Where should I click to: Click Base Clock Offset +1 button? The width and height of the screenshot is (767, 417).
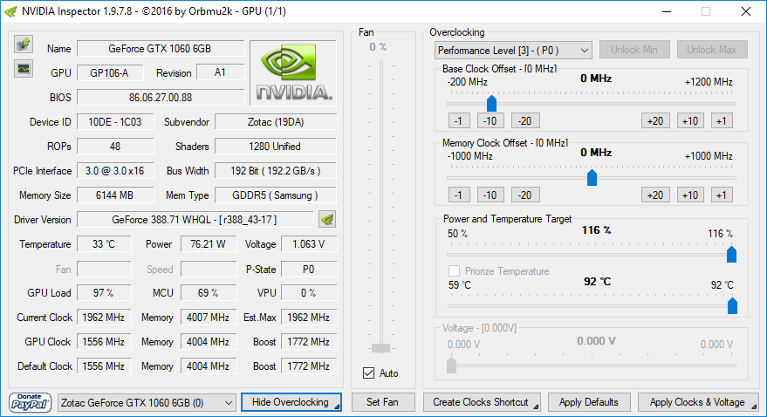click(x=722, y=120)
